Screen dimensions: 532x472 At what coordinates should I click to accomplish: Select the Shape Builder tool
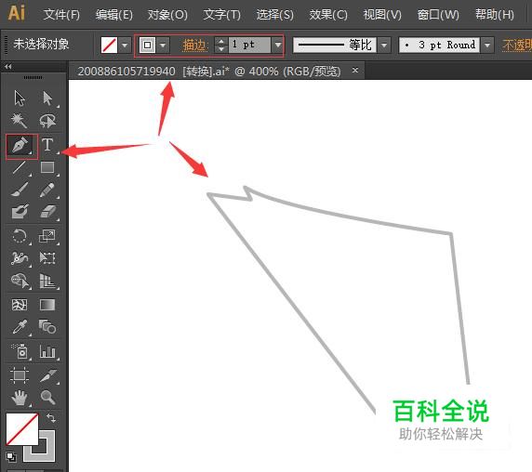tap(20, 281)
